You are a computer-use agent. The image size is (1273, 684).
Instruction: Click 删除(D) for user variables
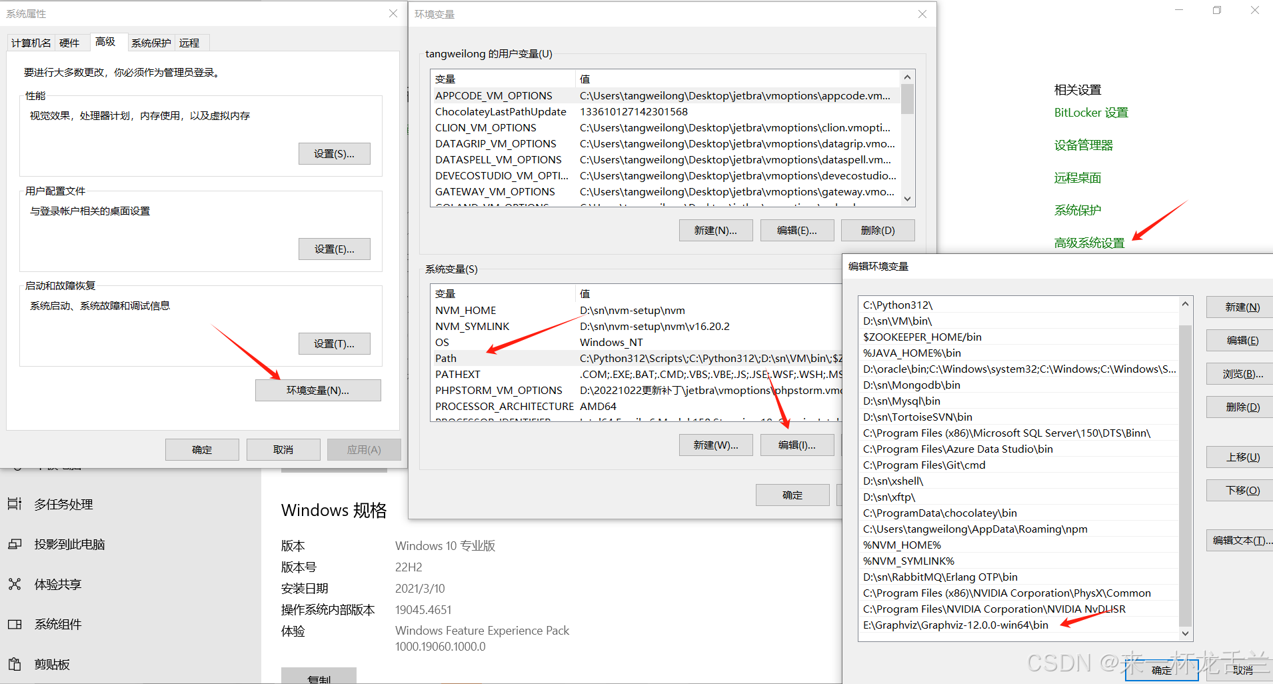click(878, 230)
